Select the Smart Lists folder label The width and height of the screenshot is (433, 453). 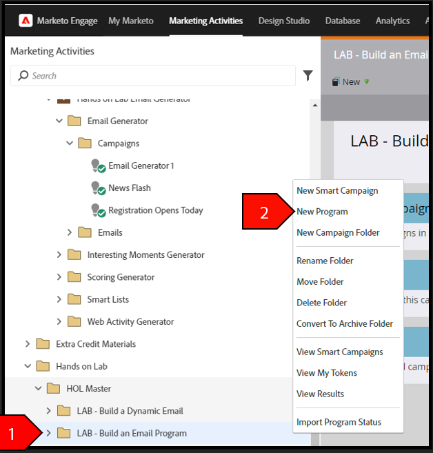tap(108, 299)
